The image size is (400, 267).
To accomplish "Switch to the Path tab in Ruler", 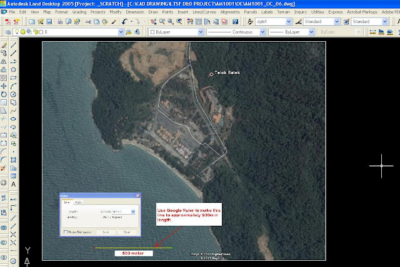I will (78, 202).
